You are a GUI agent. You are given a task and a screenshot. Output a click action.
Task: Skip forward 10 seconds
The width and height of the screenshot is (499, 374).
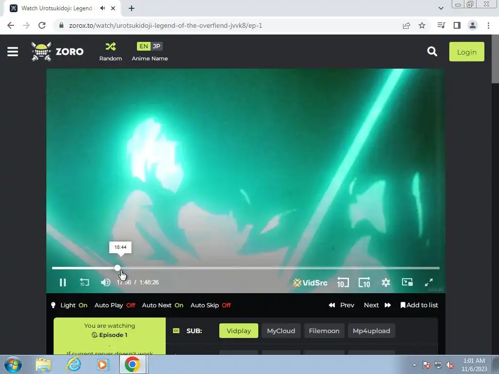click(x=365, y=282)
